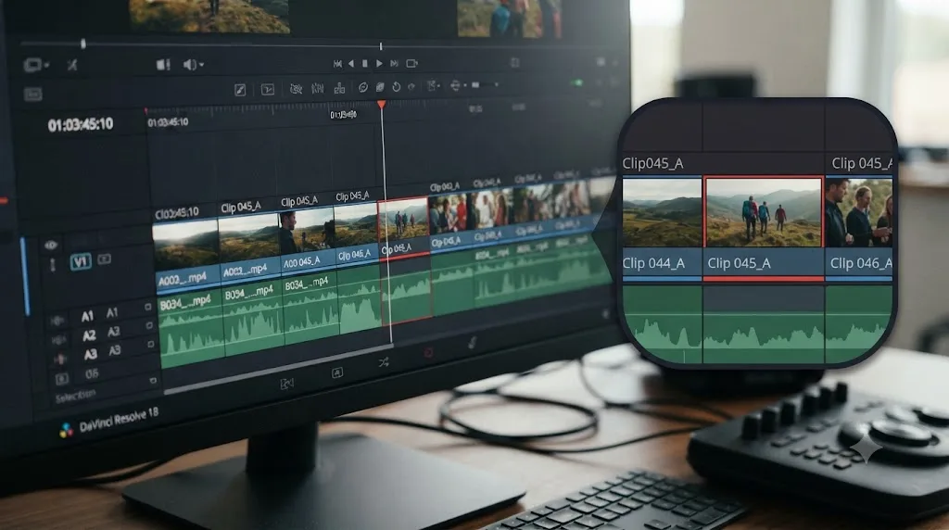Expand the small dropdown beside Selection row
The height and width of the screenshot is (530, 949).
point(153,381)
